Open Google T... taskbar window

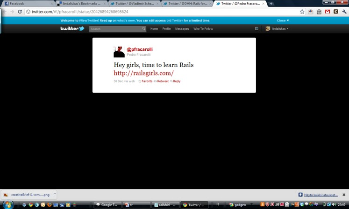pyautogui.click(x=108, y=205)
